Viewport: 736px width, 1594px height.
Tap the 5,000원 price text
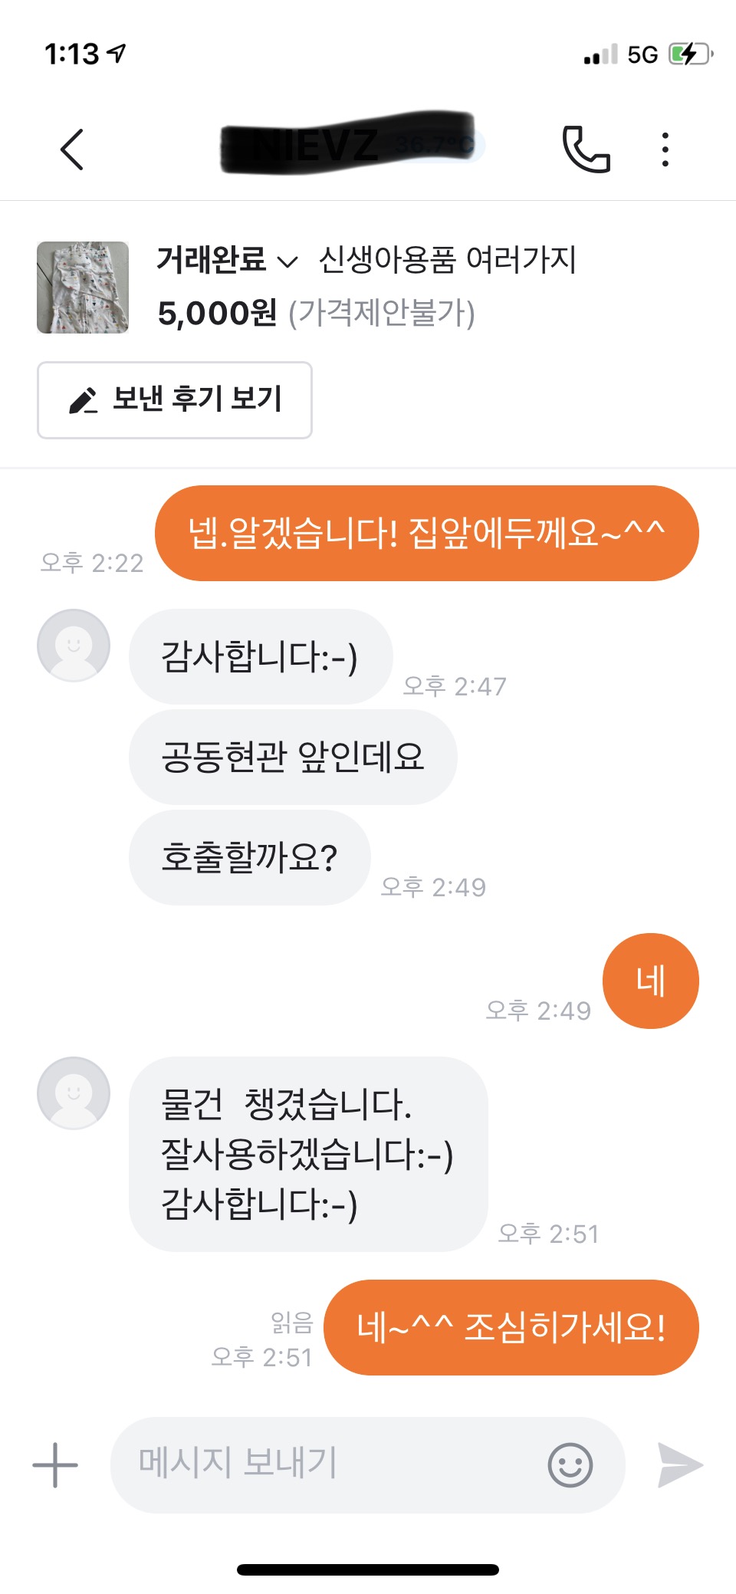tap(217, 313)
